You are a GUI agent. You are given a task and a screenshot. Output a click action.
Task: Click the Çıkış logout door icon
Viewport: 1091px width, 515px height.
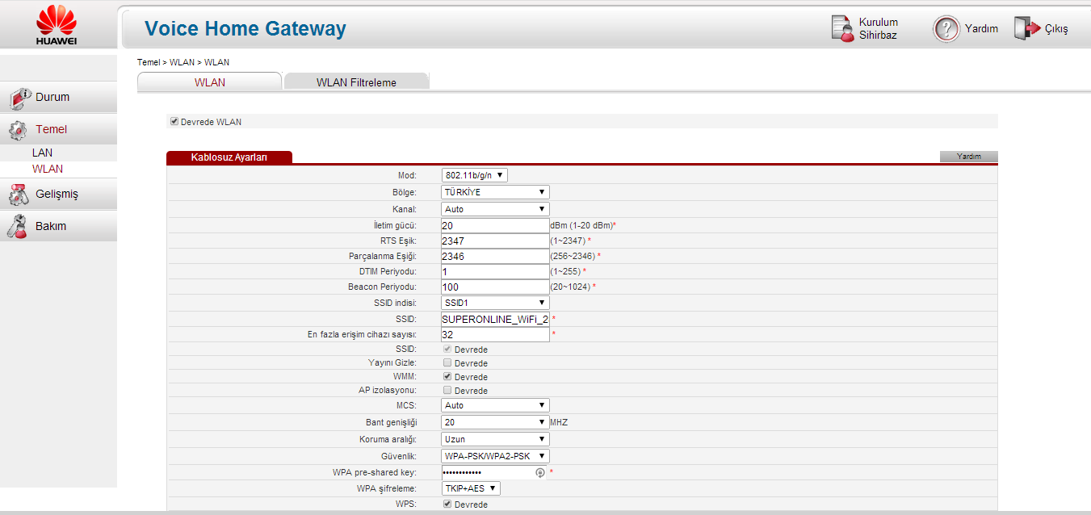click(1026, 28)
